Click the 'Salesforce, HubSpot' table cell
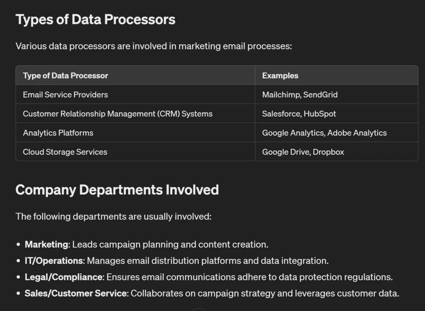Viewport: 425px width, 311px height. click(x=299, y=114)
